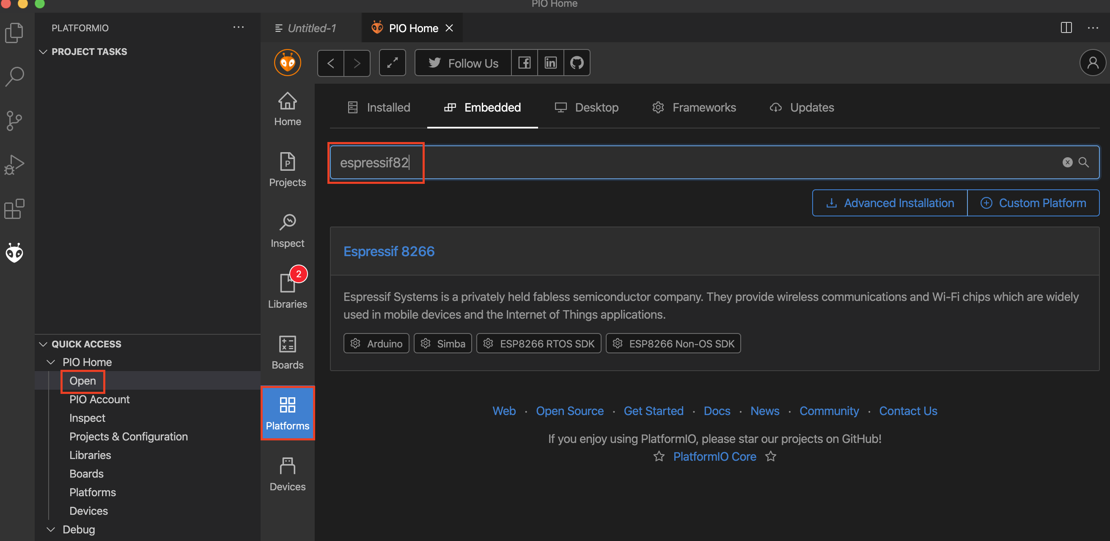1110x541 pixels.
Task: Open the Run and Debug view
Action: tap(14, 164)
